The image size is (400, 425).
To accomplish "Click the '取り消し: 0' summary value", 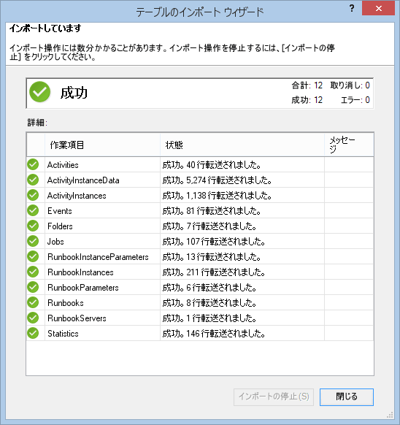I will click(350, 85).
